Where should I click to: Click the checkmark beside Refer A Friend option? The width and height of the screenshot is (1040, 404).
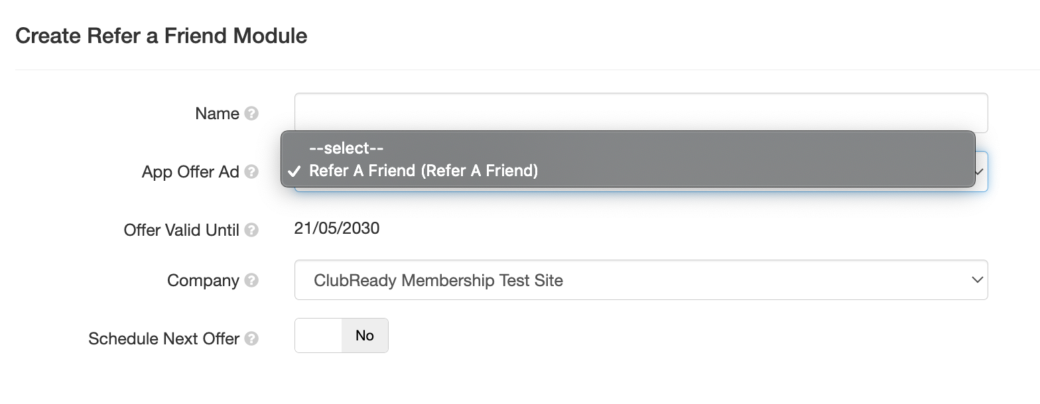(294, 172)
